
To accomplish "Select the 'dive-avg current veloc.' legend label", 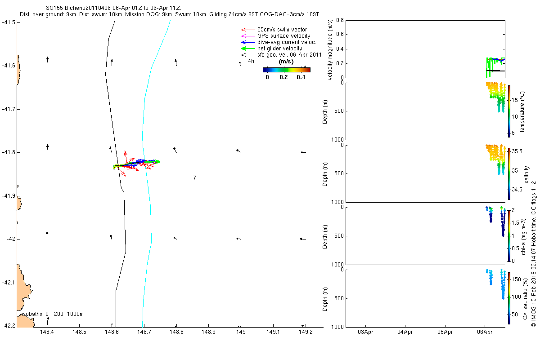I will coord(287,42).
